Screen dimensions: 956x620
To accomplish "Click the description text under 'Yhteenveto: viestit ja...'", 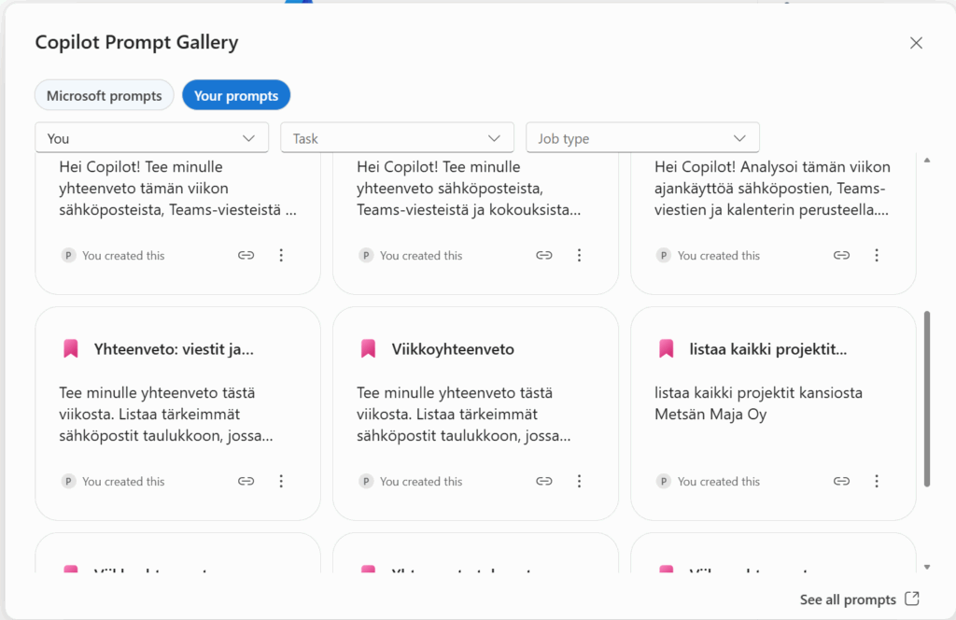I will [166, 414].
